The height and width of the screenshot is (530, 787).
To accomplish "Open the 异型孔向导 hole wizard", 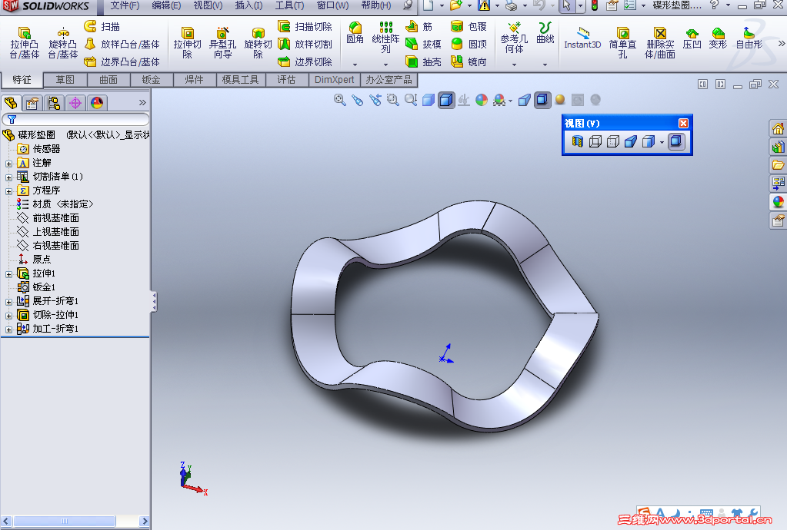I will (x=222, y=42).
